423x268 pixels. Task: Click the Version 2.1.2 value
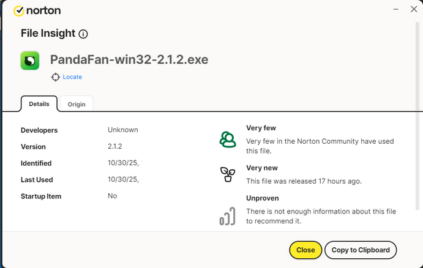[x=115, y=147]
